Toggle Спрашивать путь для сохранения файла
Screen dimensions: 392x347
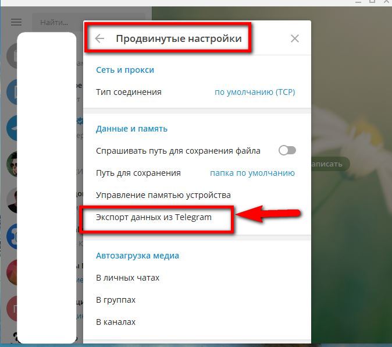tap(287, 151)
